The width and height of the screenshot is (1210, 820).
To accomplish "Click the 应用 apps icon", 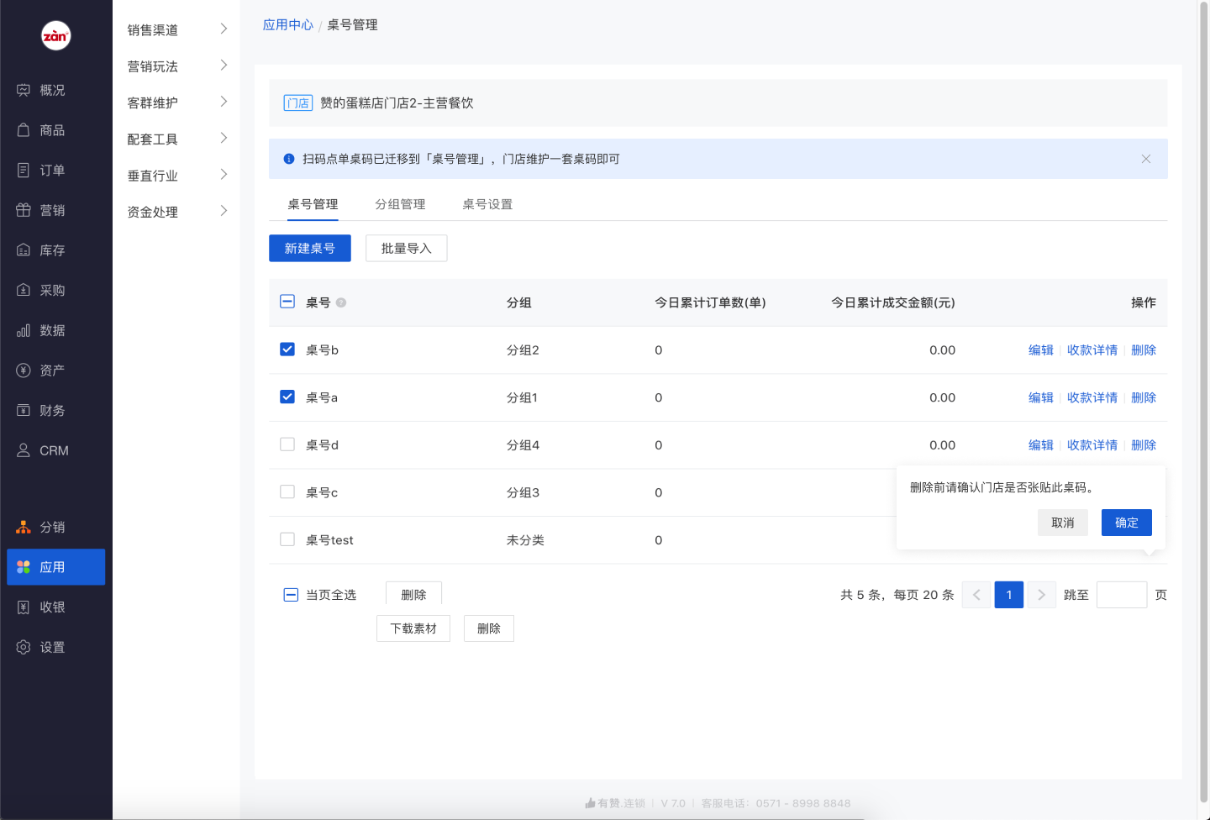I will [24, 567].
